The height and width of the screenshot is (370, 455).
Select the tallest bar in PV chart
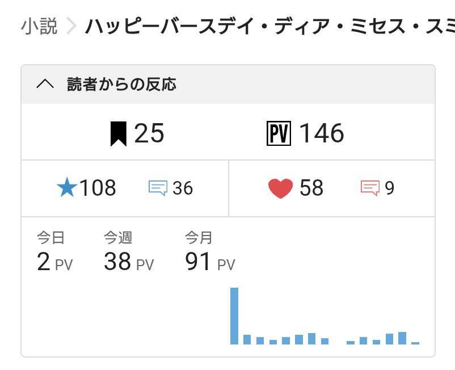[234, 316]
